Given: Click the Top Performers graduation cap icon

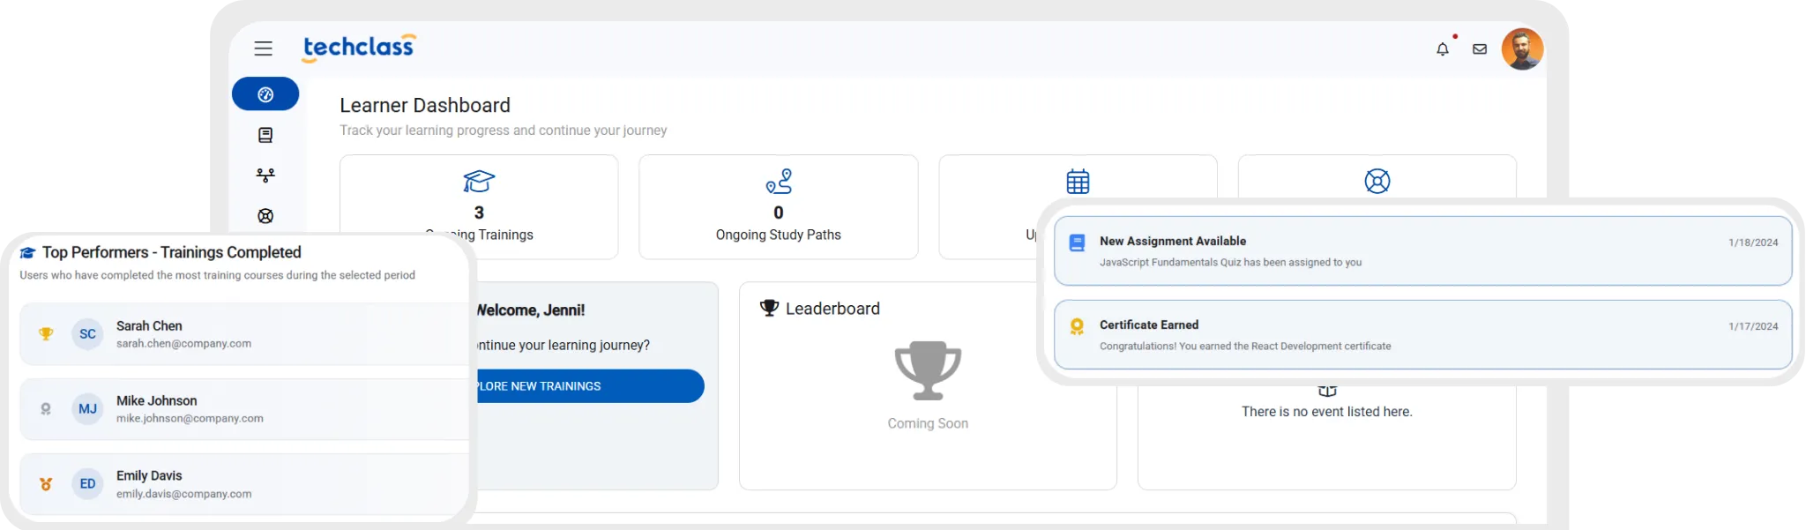Looking at the screenshot, I should [x=28, y=253].
